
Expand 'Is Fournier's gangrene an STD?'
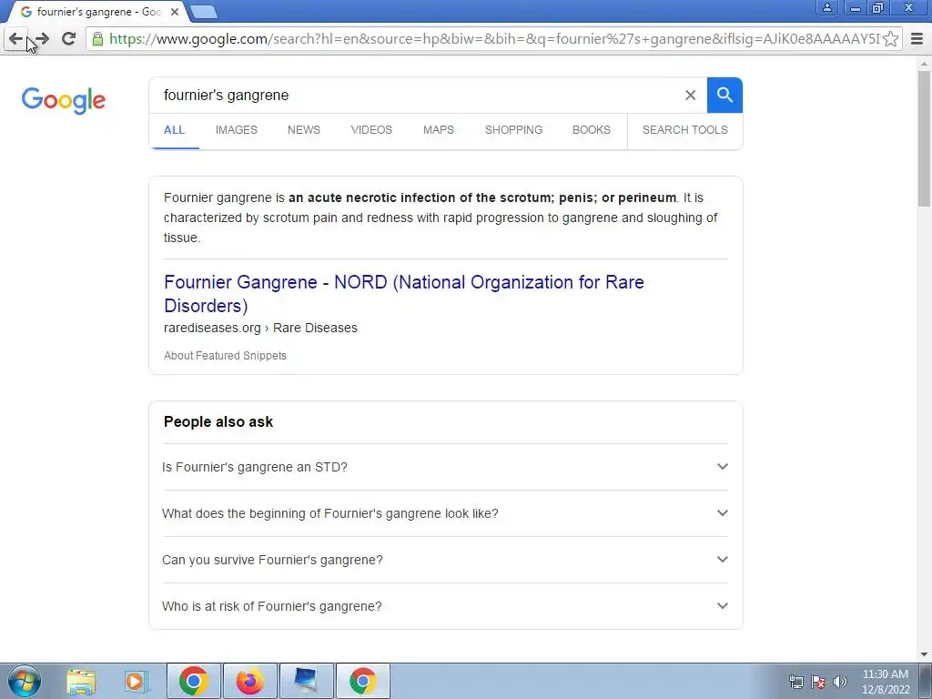coord(445,467)
